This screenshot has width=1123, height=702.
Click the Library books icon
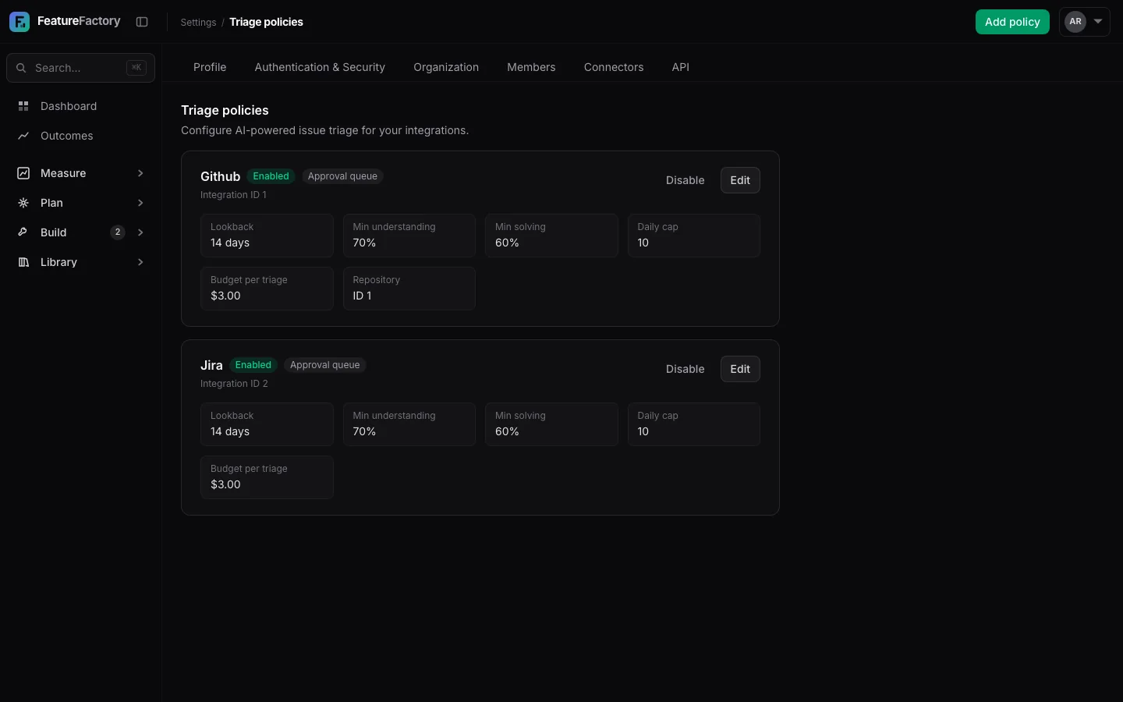[x=23, y=262]
